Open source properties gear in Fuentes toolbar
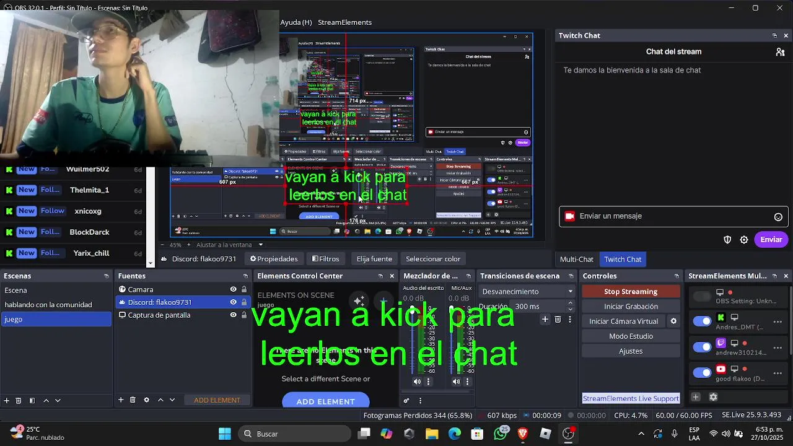793x446 pixels. [x=147, y=400]
